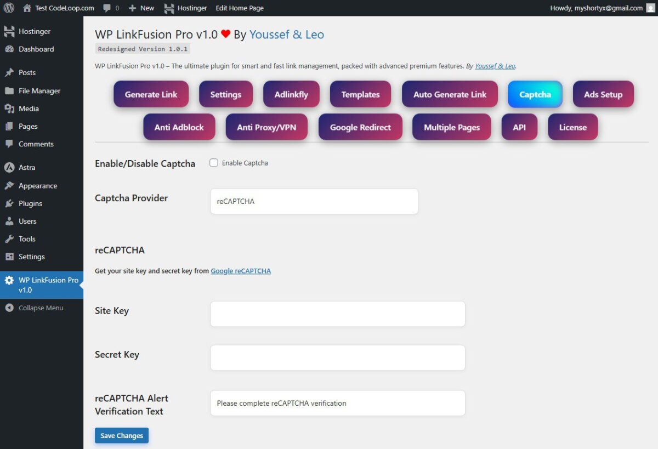This screenshot has width=658, height=449.
Task: Click the Settings sliders icon in sidebar
Action: pos(9,257)
